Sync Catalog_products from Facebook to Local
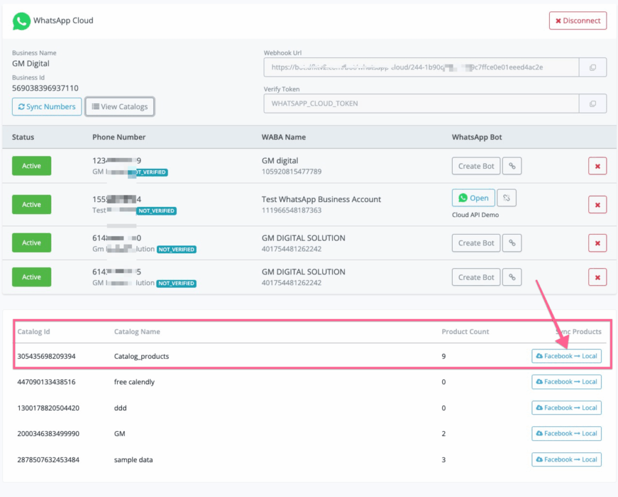The width and height of the screenshot is (618, 497). click(x=566, y=356)
